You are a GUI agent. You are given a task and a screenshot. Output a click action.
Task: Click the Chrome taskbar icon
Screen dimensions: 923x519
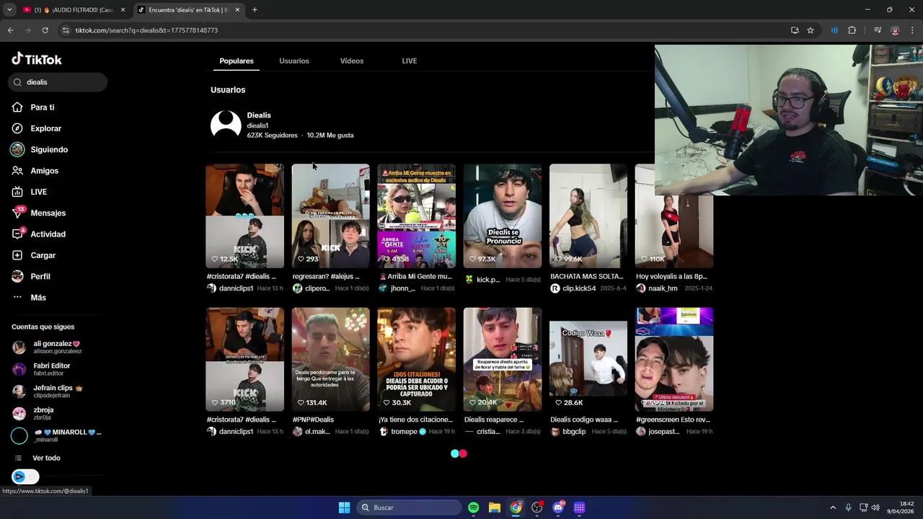pyautogui.click(x=516, y=507)
